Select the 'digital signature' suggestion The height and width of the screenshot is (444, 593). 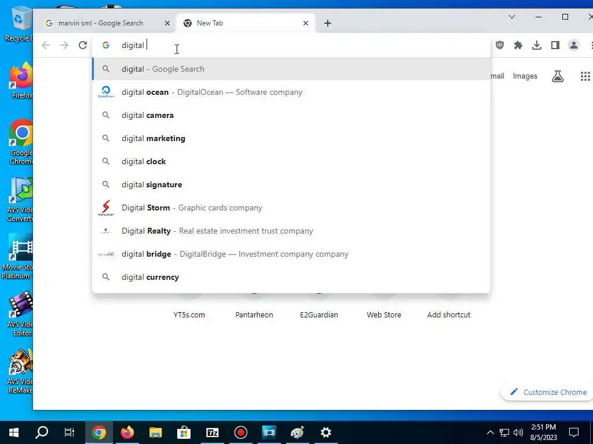tap(291, 184)
